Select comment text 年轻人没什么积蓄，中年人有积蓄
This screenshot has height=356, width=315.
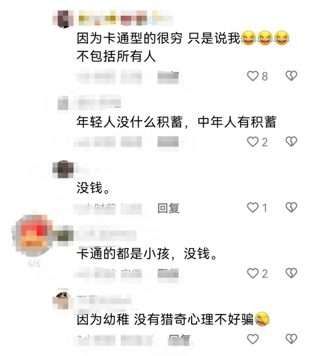coord(176,122)
